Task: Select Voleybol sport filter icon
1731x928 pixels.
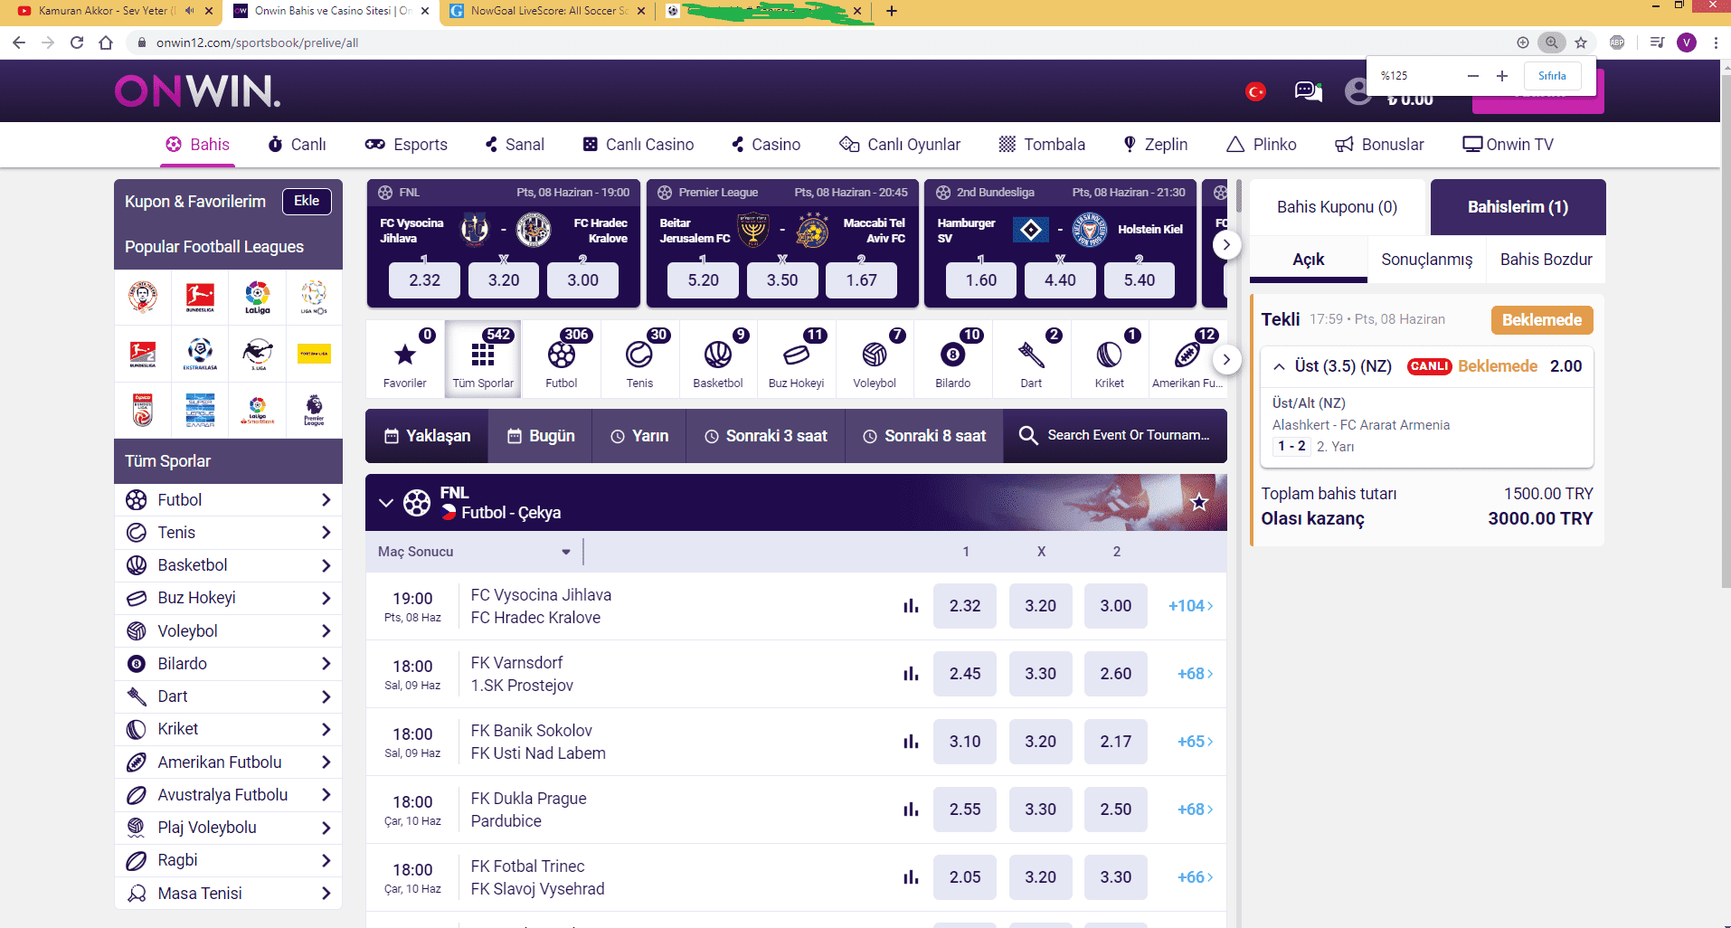Action: pyautogui.click(x=875, y=359)
